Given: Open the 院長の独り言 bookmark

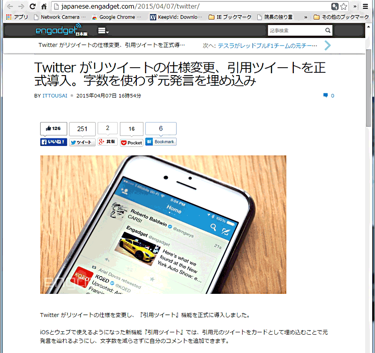Looking at the screenshot, I should 275,17.
